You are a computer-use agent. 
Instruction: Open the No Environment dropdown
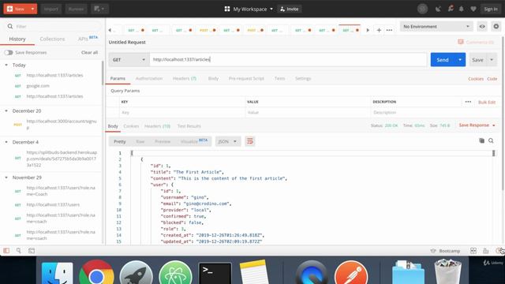tap(436, 26)
